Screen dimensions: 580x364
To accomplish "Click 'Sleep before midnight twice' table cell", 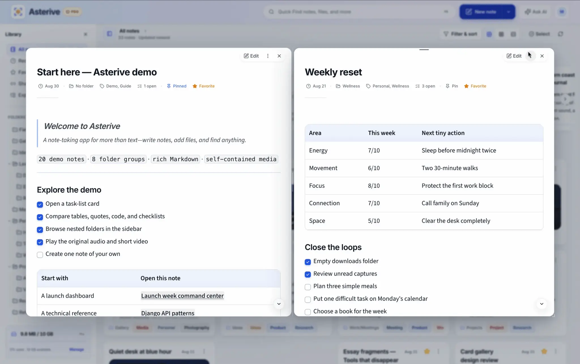I will (459, 150).
